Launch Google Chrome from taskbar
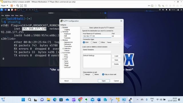Viewport: 183px width, 103px height. tap(80, 100)
